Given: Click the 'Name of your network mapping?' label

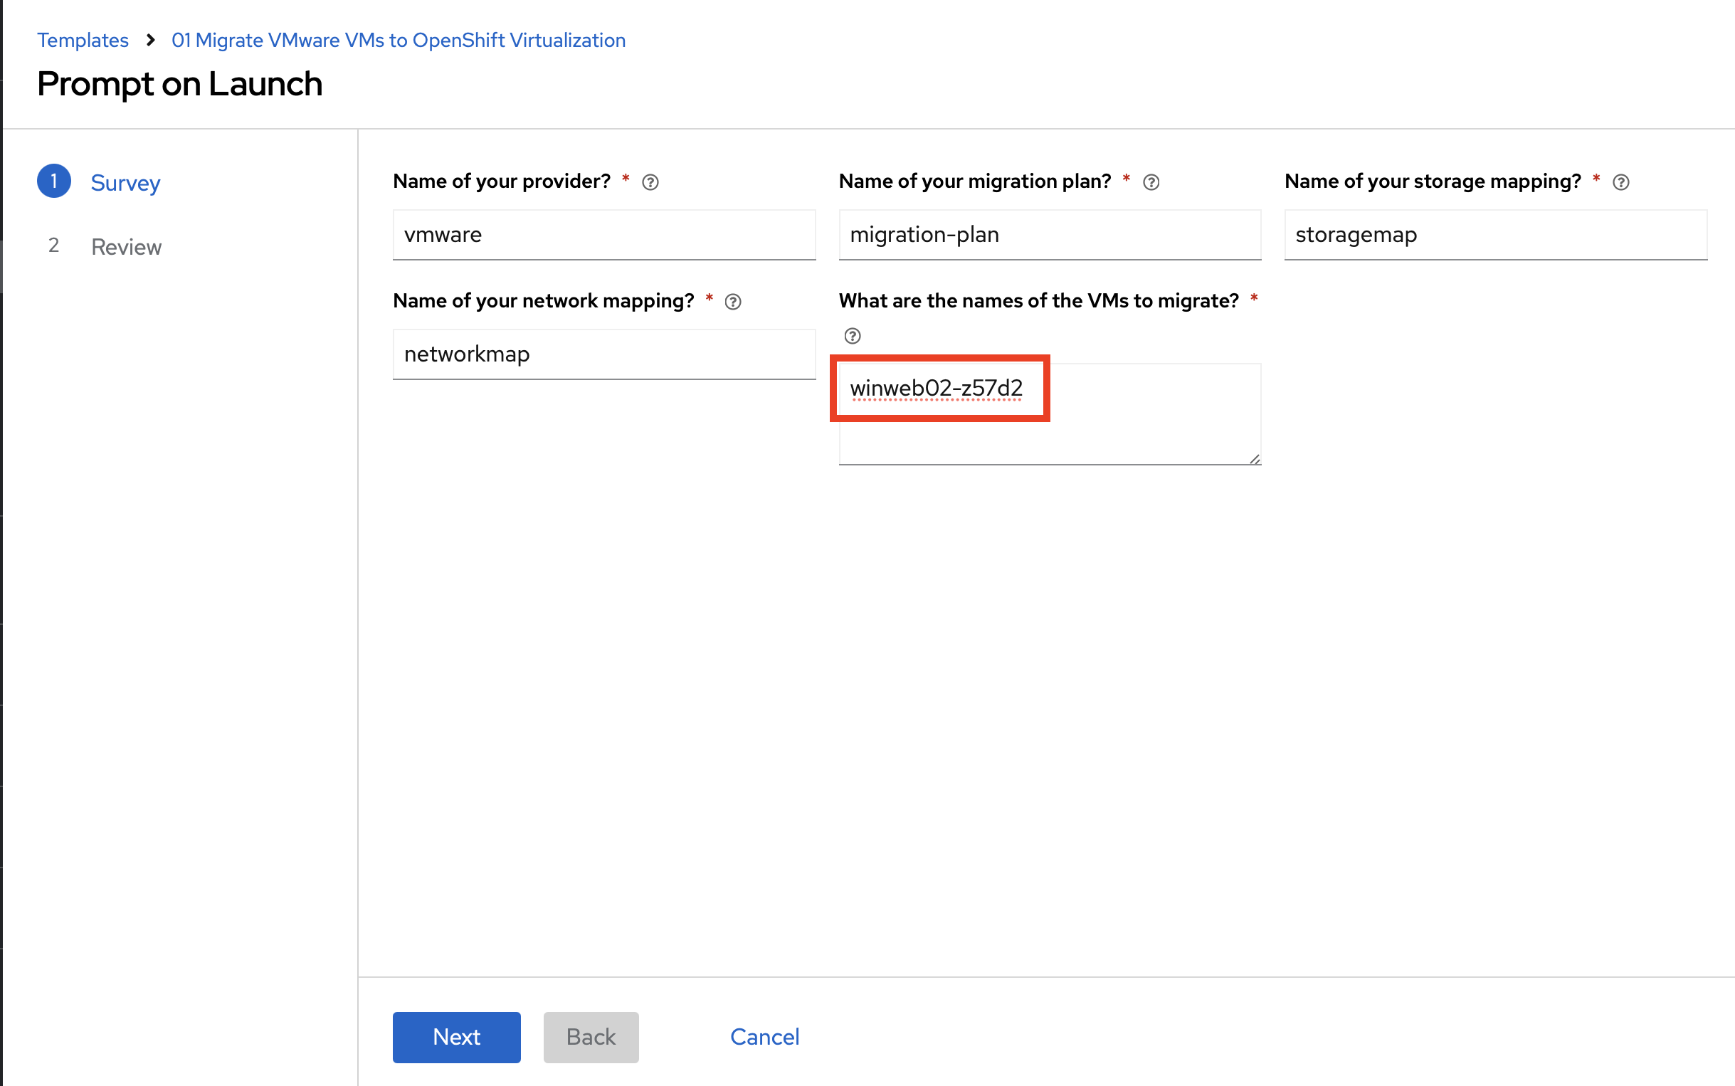Looking at the screenshot, I should (x=543, y=300).
